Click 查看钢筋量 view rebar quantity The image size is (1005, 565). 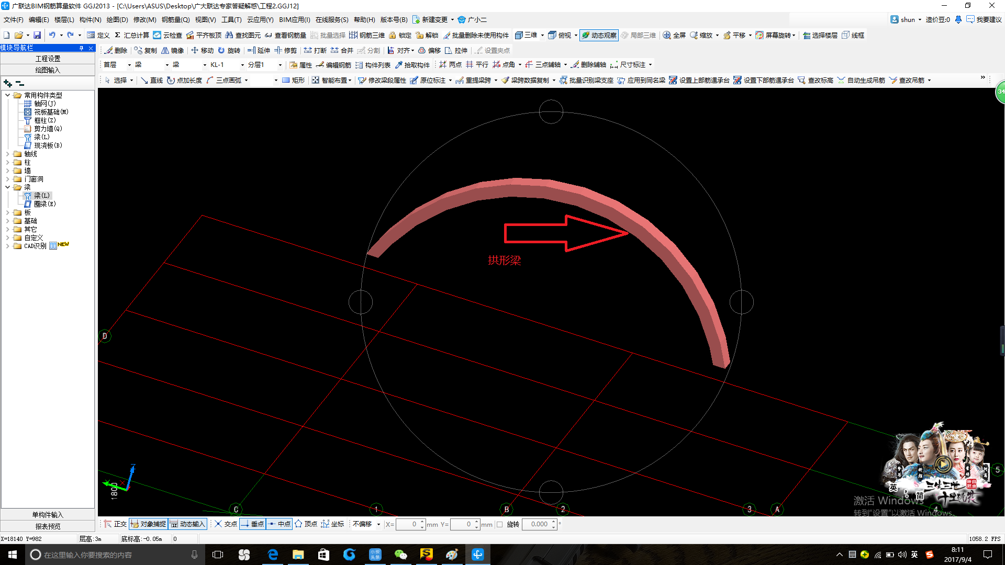point(285,35)
